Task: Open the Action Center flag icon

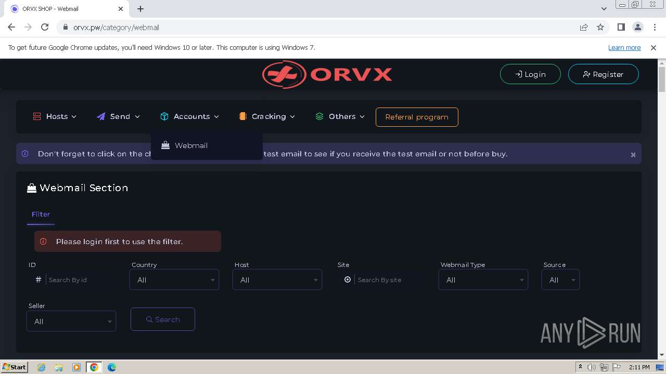Action: click(x=617, y=367)
